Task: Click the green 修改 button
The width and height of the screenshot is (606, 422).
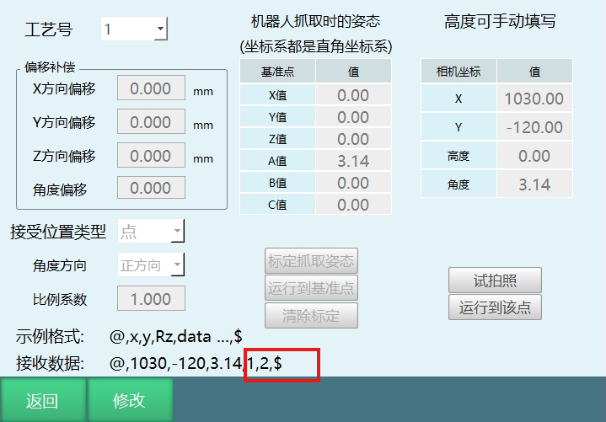Action: (130, 400)
